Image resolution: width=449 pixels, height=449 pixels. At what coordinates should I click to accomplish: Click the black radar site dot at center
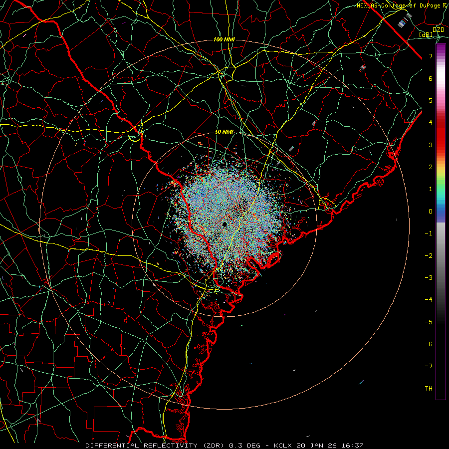click(224, 224)
